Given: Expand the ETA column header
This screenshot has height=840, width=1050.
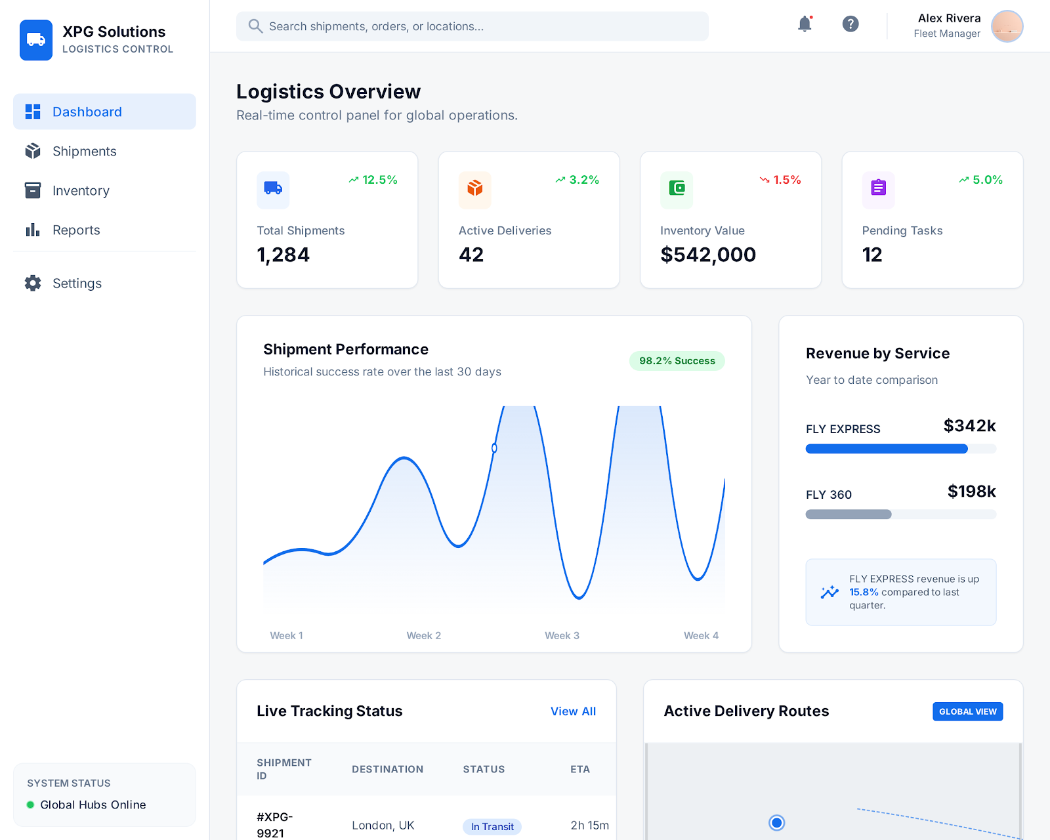Looking at the screenshot, I should (580, 768).
